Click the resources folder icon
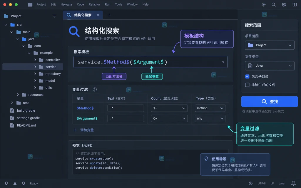The image size is (301, 188). (x=24, y=95)
